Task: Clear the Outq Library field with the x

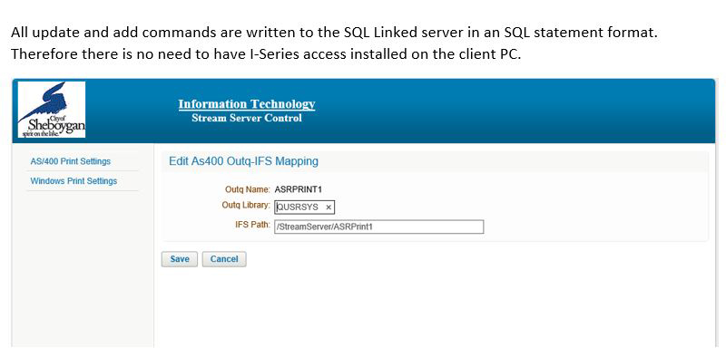Action: 329,207
